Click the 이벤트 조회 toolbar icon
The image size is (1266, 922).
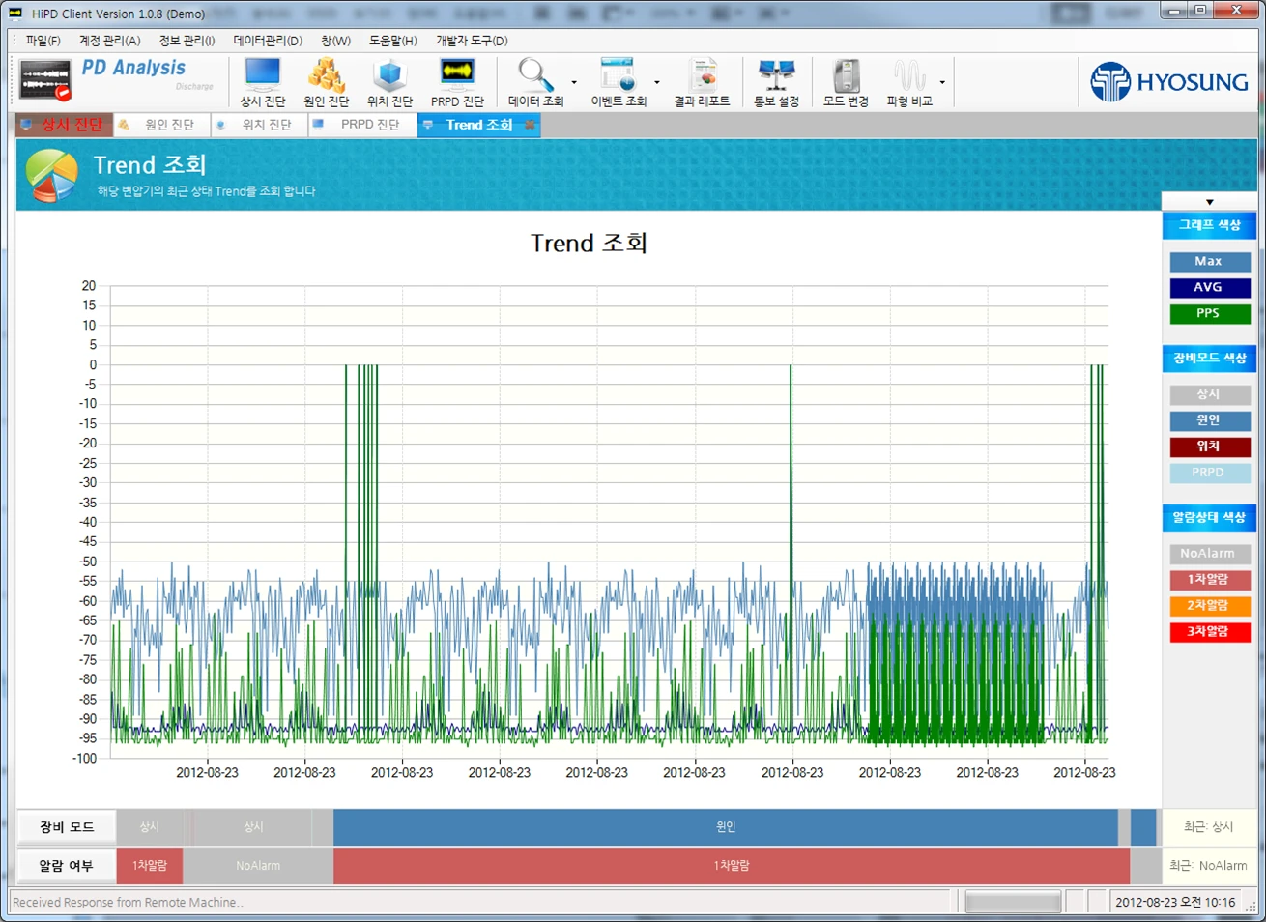pos(619,82)
